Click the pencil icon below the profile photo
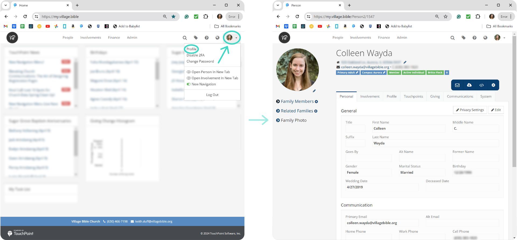 click(314, 91)
